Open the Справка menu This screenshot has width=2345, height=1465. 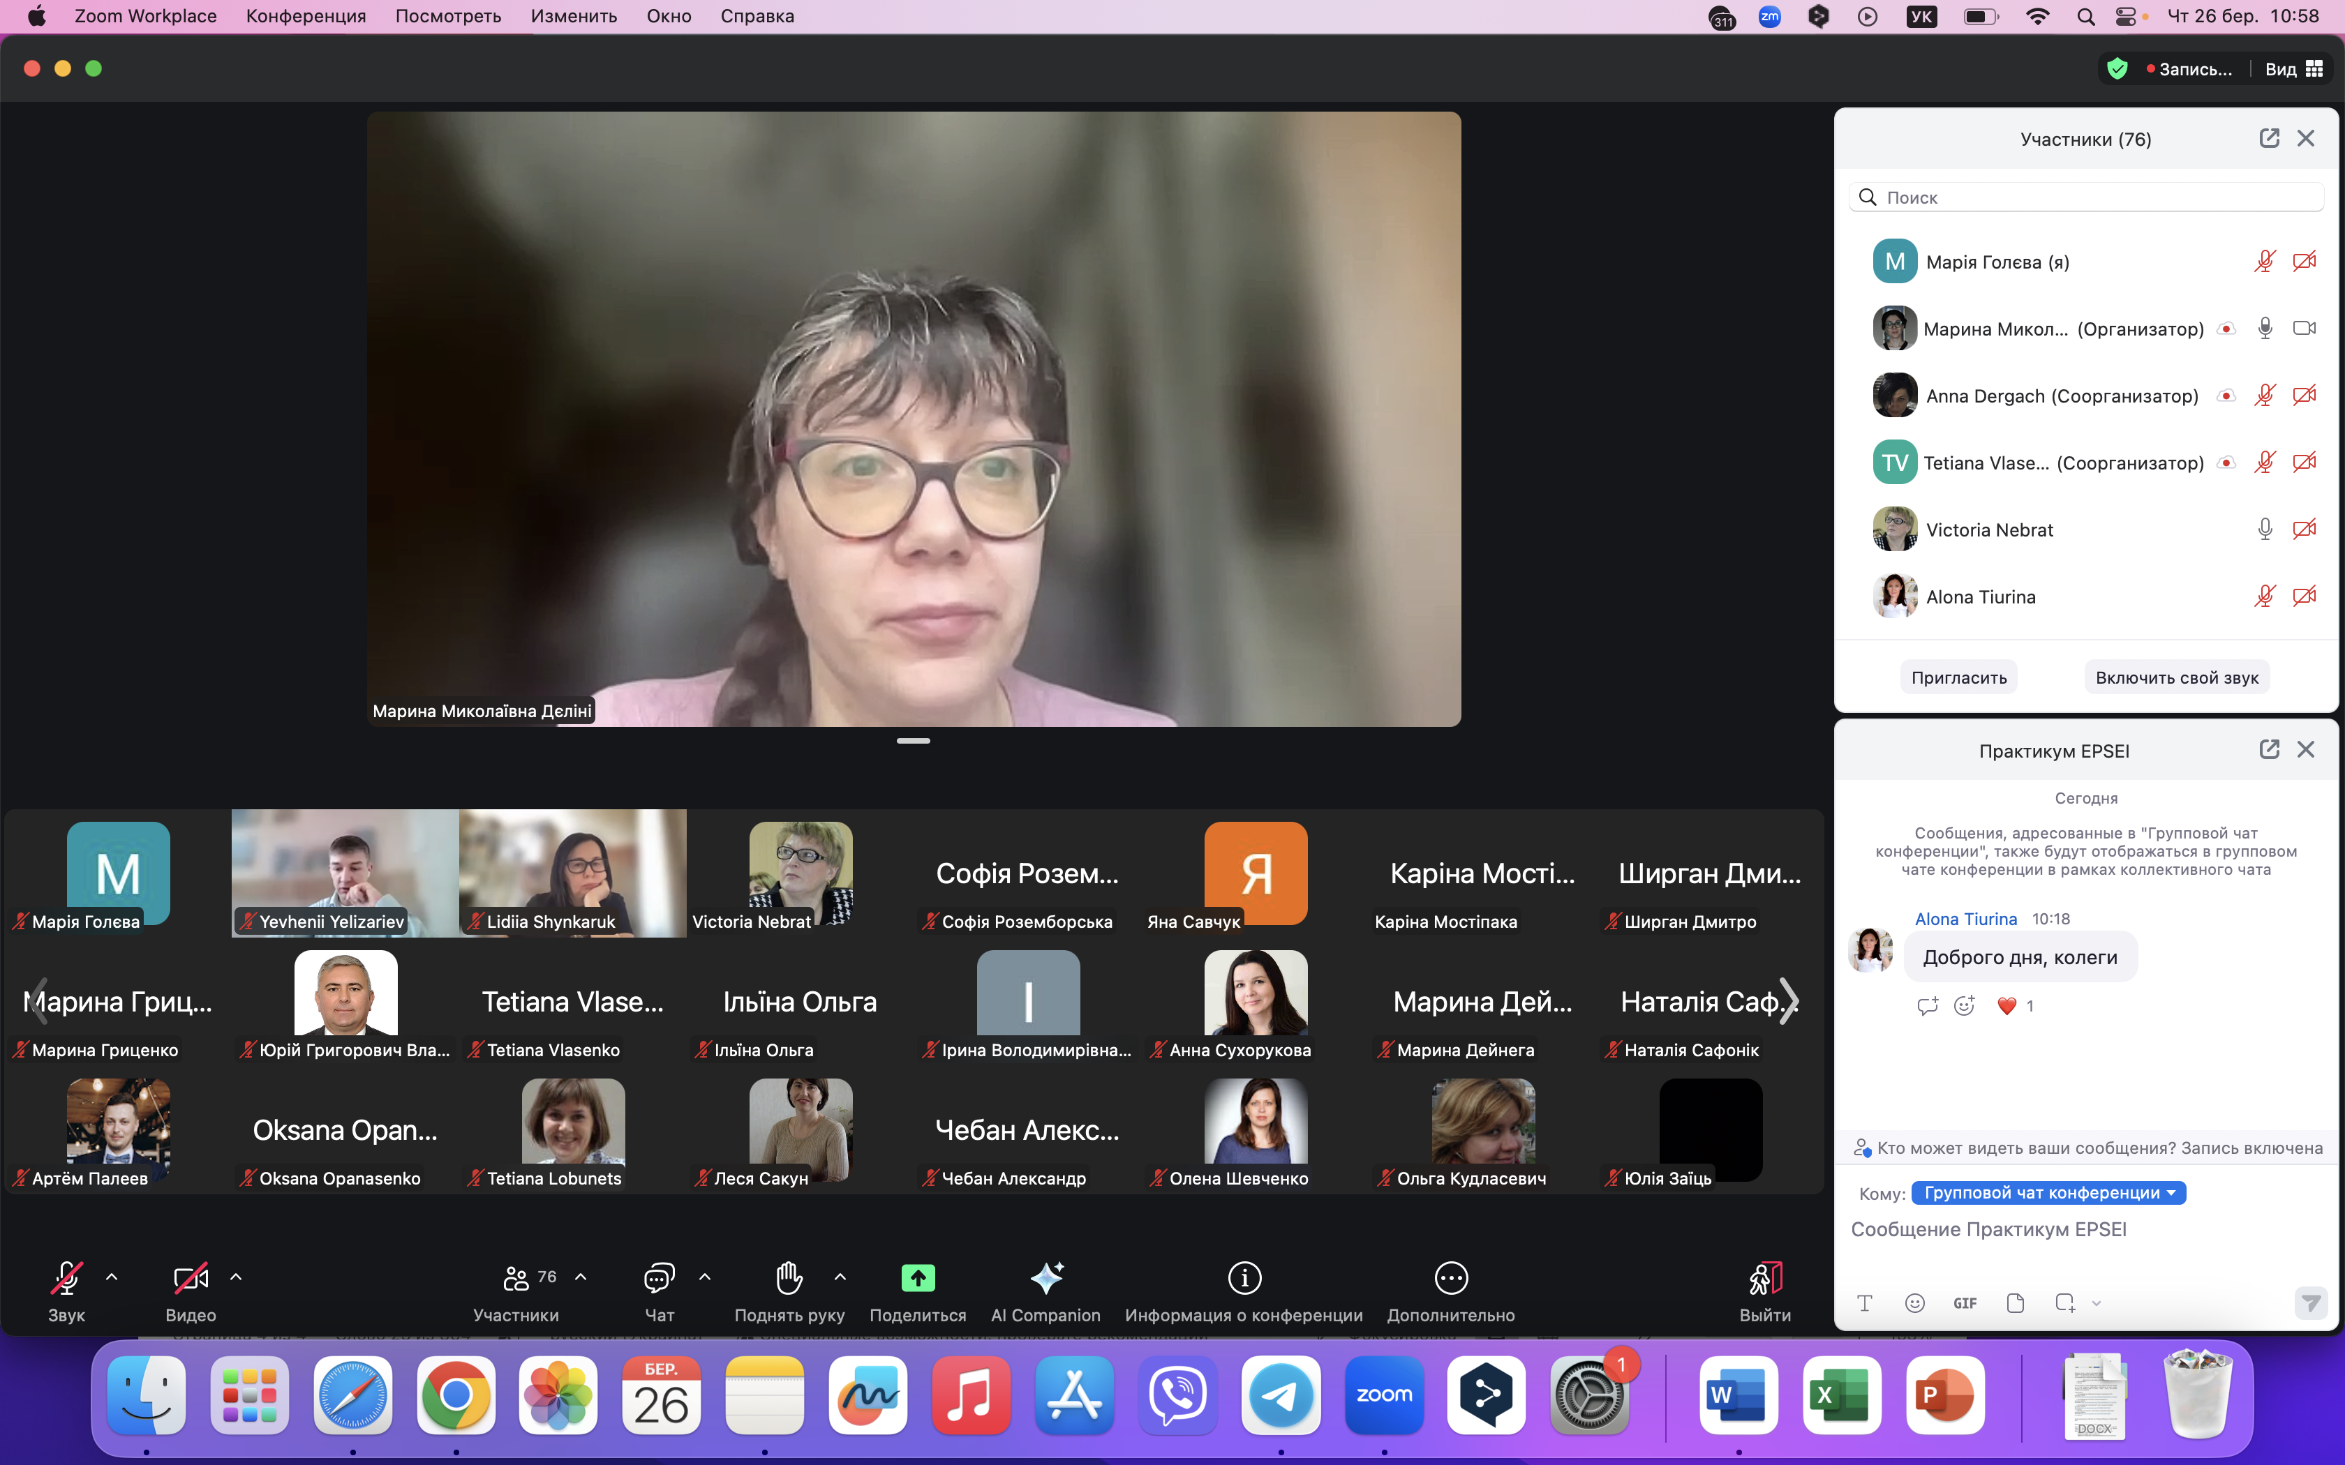pos(757,15)
